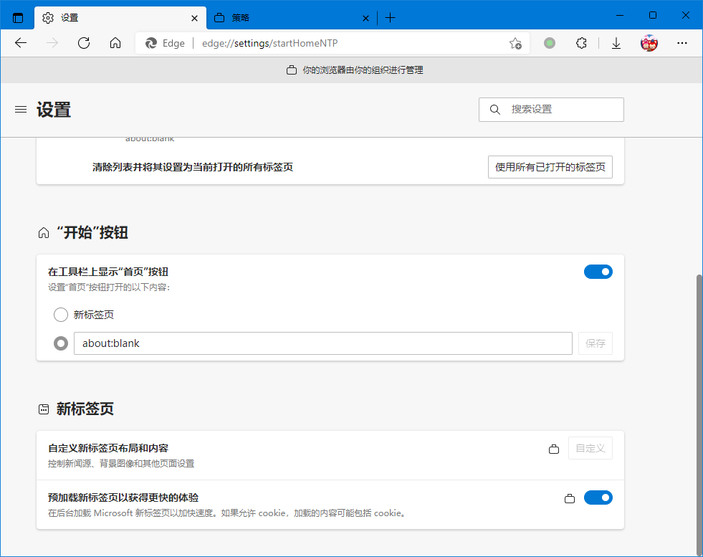Click briefcase icon beside 自定义 button
The width and height of the screenshot is (703, 557).
554,449
